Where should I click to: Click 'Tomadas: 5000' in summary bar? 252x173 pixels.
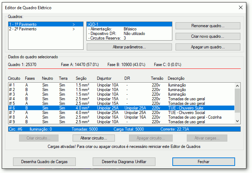[x=85, y=129]
